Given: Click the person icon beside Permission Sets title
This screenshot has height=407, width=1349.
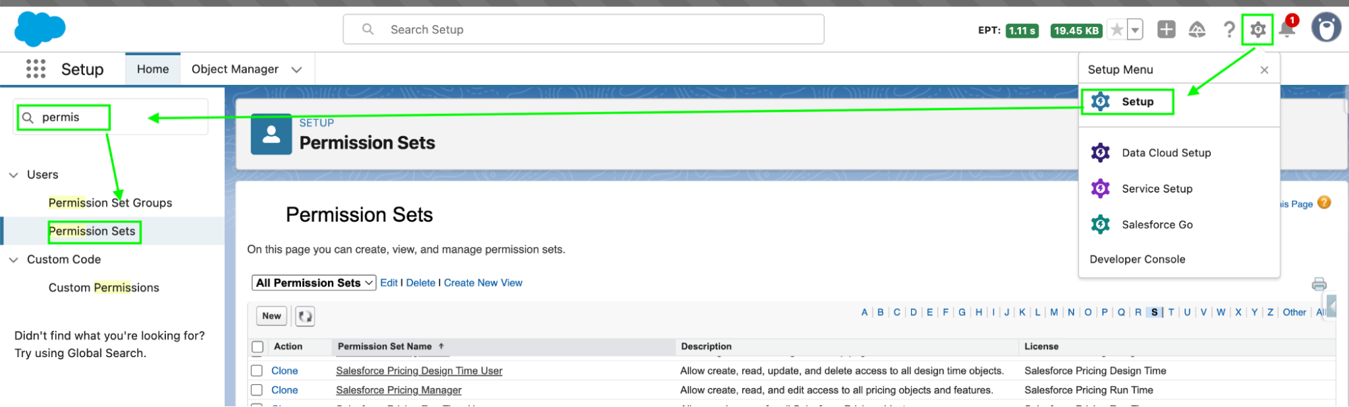Looking at the screenshot, I should coord(271,134).
